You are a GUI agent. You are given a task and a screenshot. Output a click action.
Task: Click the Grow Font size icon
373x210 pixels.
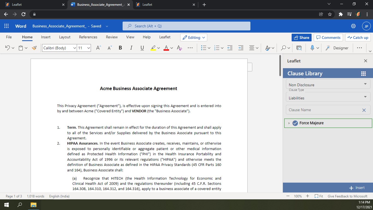(99, 48)
